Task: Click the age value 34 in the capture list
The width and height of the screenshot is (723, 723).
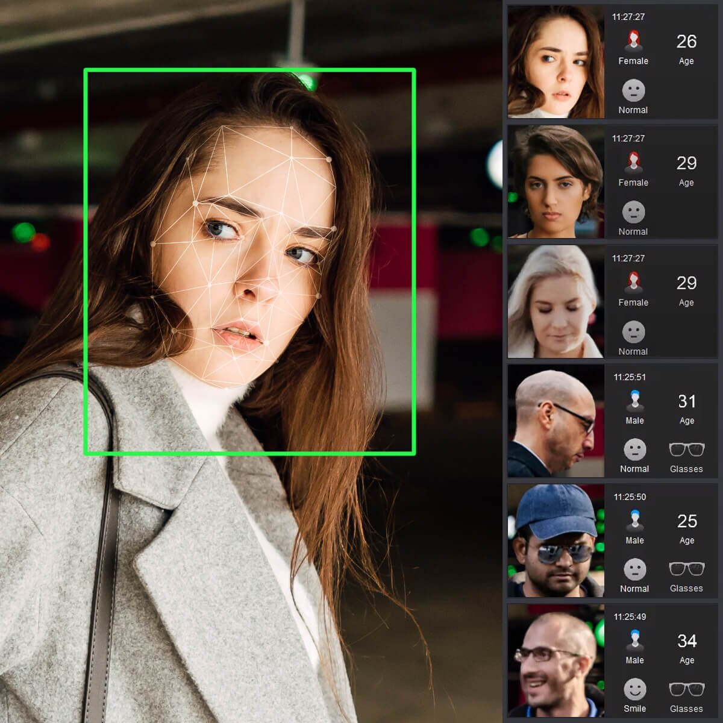Action: (x=686, y=640)
